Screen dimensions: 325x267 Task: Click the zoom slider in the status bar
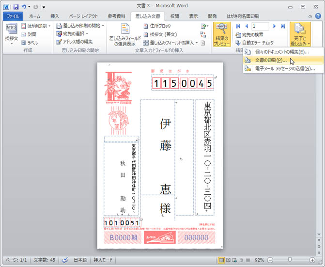290,260
